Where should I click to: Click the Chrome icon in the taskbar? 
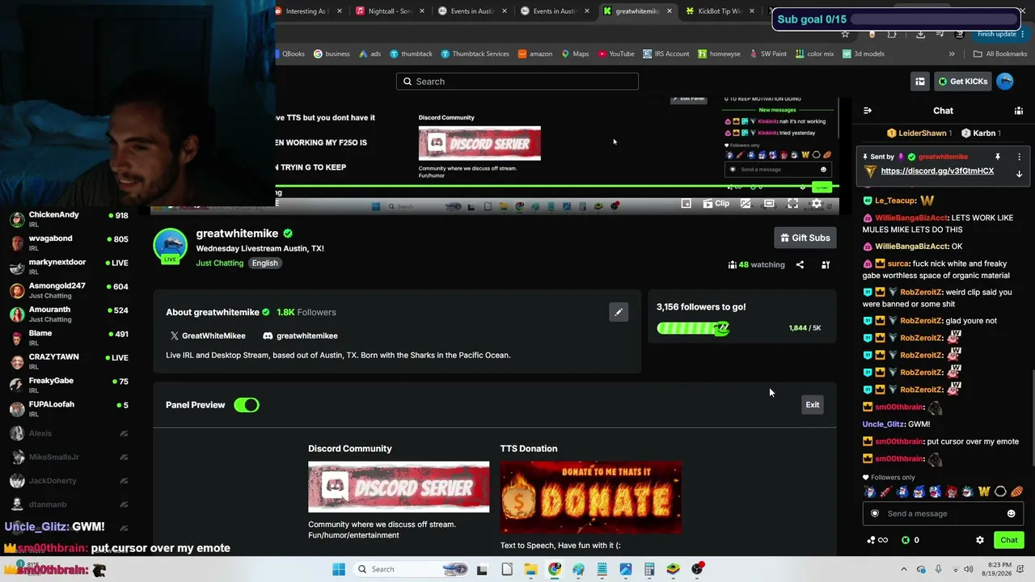[555, 569]
